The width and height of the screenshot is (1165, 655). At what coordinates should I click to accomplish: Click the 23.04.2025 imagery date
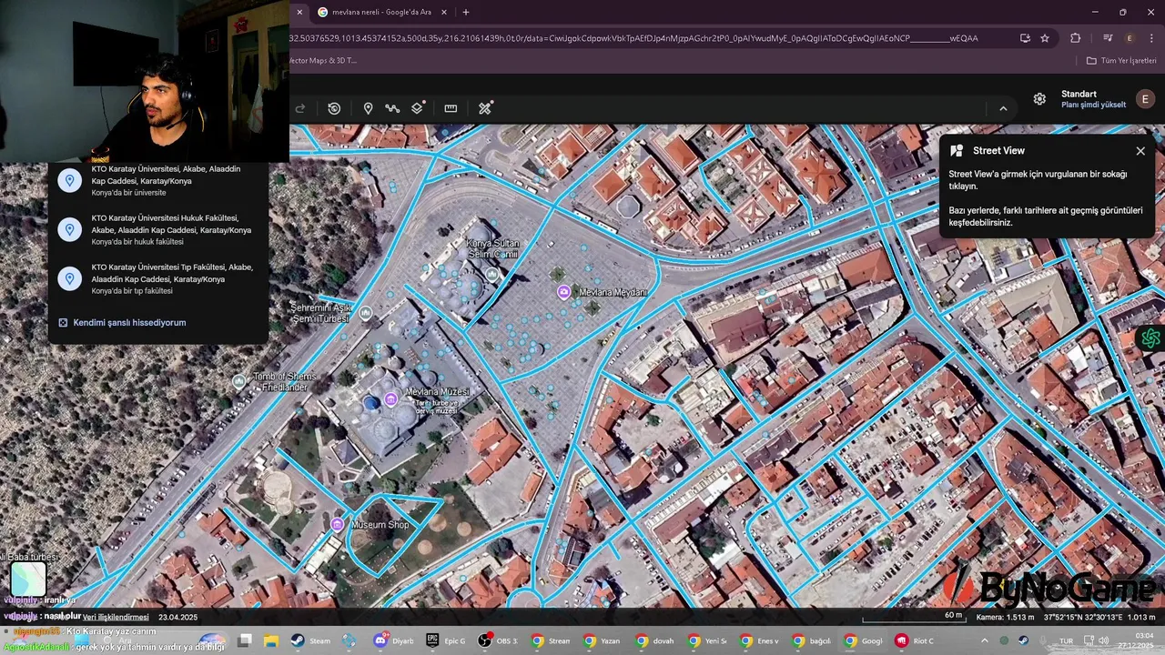coord(177,618)
